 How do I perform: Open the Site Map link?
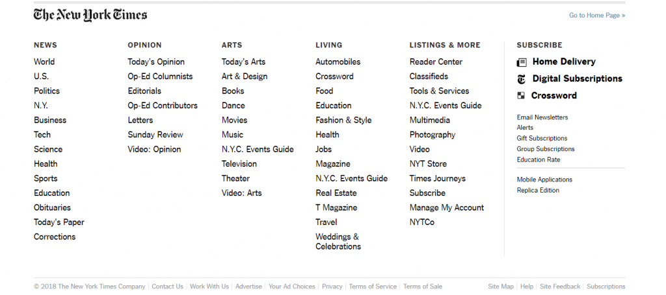[x=501, y=287]
